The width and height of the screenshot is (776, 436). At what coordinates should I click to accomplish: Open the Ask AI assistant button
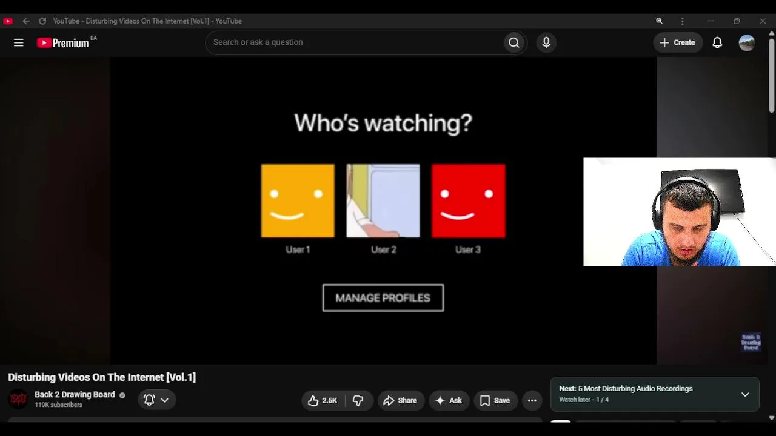coord(449,400)
